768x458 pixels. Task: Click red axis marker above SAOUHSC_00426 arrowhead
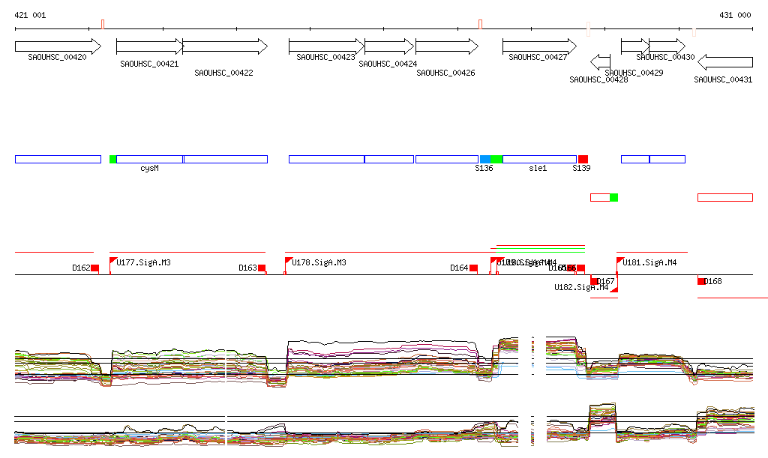coord(481,25)
